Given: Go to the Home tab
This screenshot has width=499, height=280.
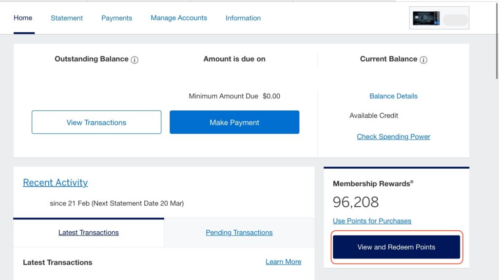Looking at the screenshot, I should tap(23, 18).
